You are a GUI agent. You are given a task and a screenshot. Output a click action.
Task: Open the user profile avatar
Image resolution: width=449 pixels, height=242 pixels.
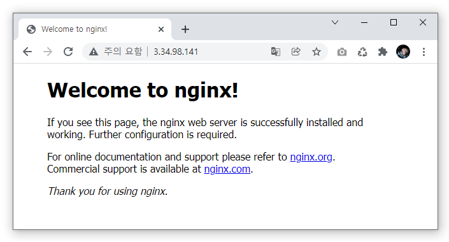click(403, 52)
